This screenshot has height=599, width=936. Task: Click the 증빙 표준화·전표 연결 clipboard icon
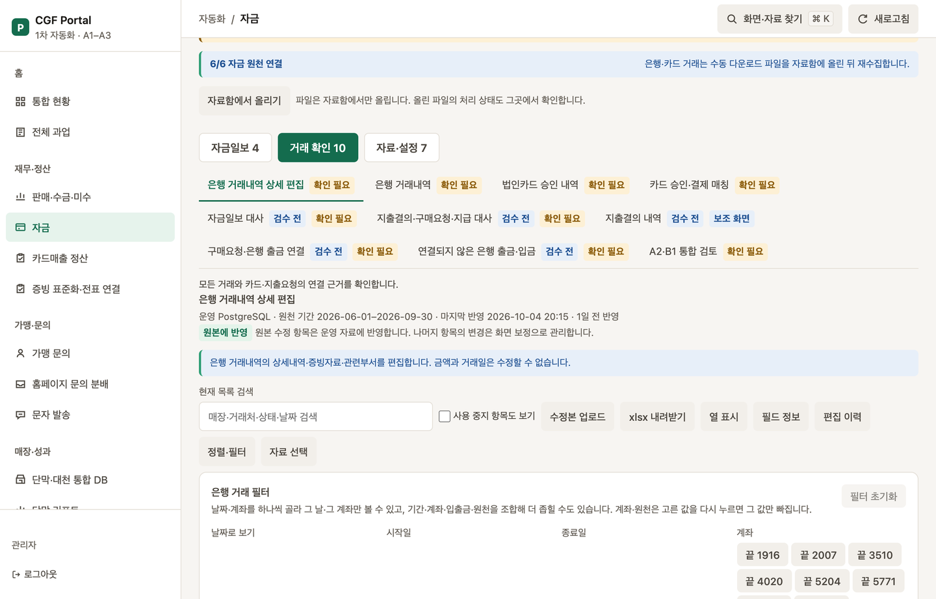point(20,288)
